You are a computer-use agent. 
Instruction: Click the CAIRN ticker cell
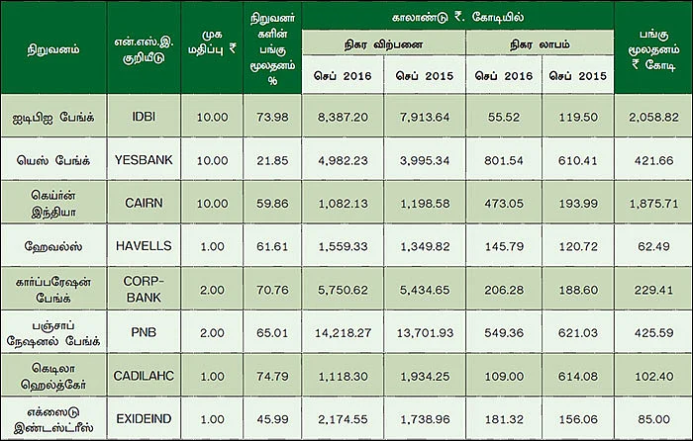click(x=144, y=203)
